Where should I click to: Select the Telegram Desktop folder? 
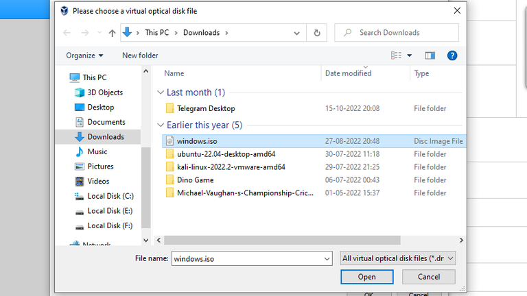click(206, 108)
